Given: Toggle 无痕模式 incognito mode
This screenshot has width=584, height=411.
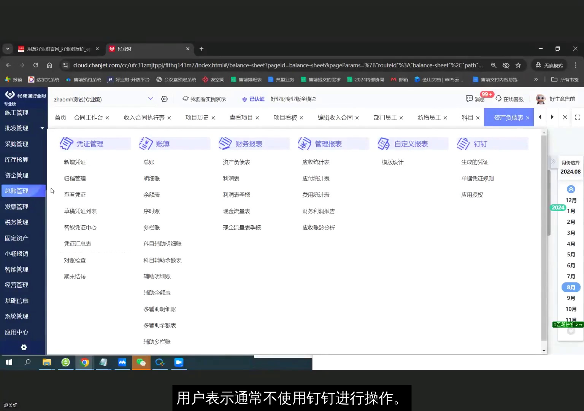Looking at the screenshot, I should pyautogui.click(x=549, y=65).
